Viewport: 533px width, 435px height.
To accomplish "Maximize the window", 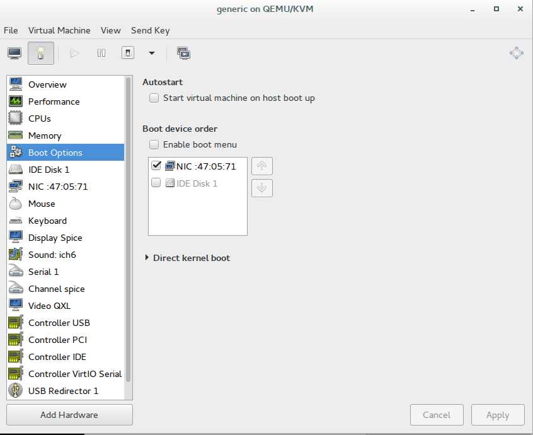I will [x=496, y=9].
